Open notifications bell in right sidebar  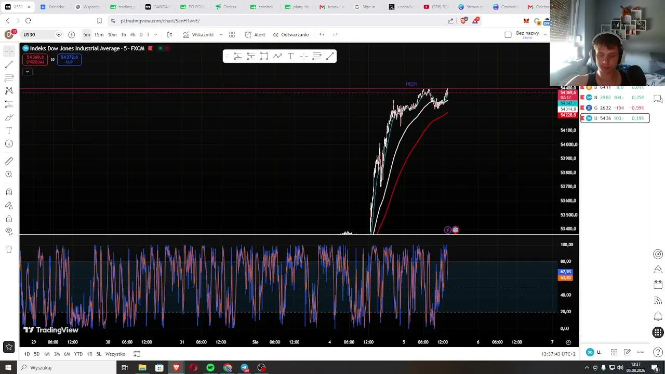(x=658, y=316)
